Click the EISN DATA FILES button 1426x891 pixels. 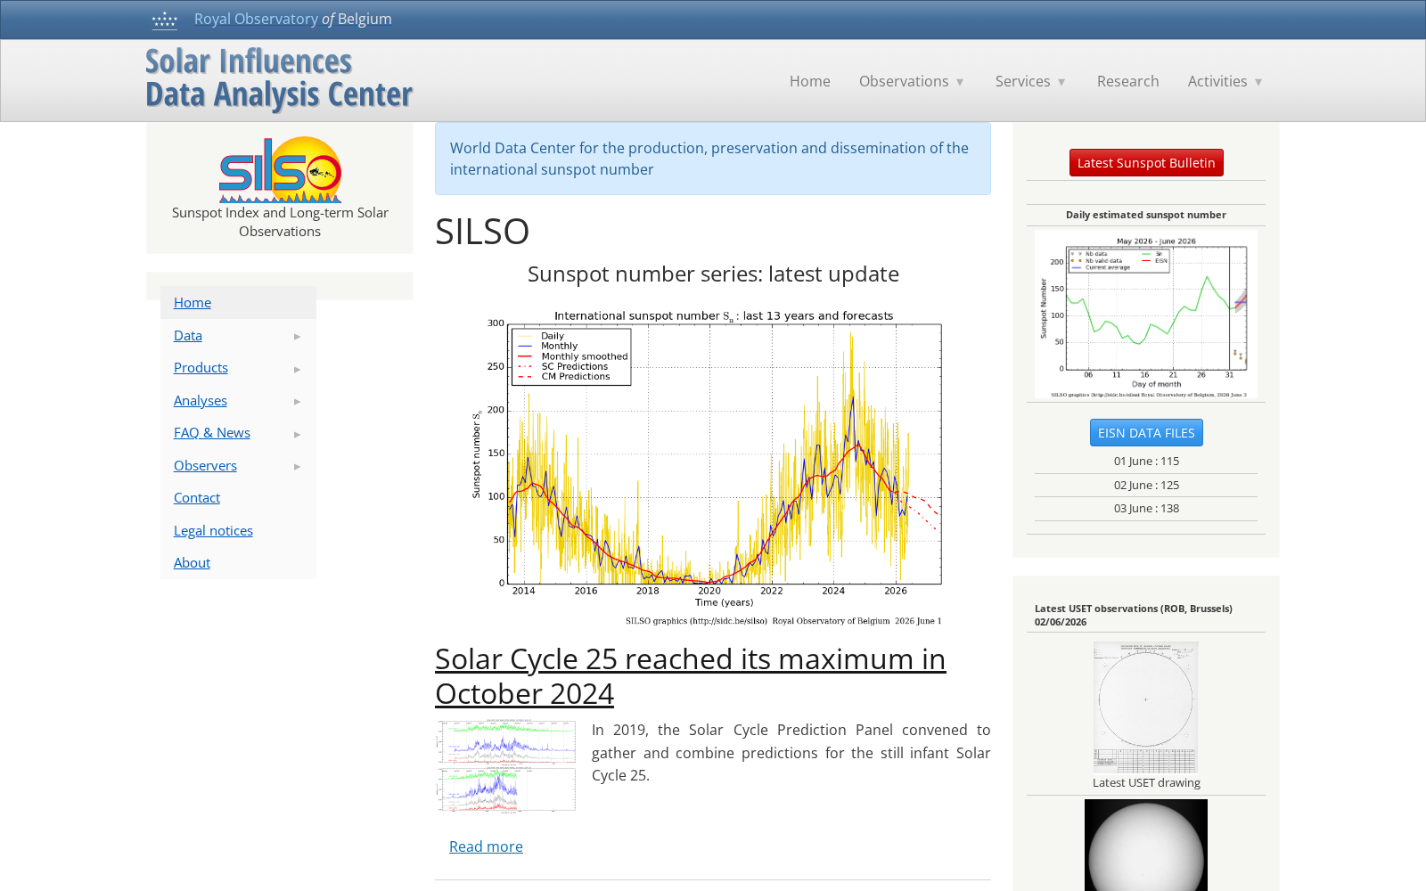(1146, 432)
